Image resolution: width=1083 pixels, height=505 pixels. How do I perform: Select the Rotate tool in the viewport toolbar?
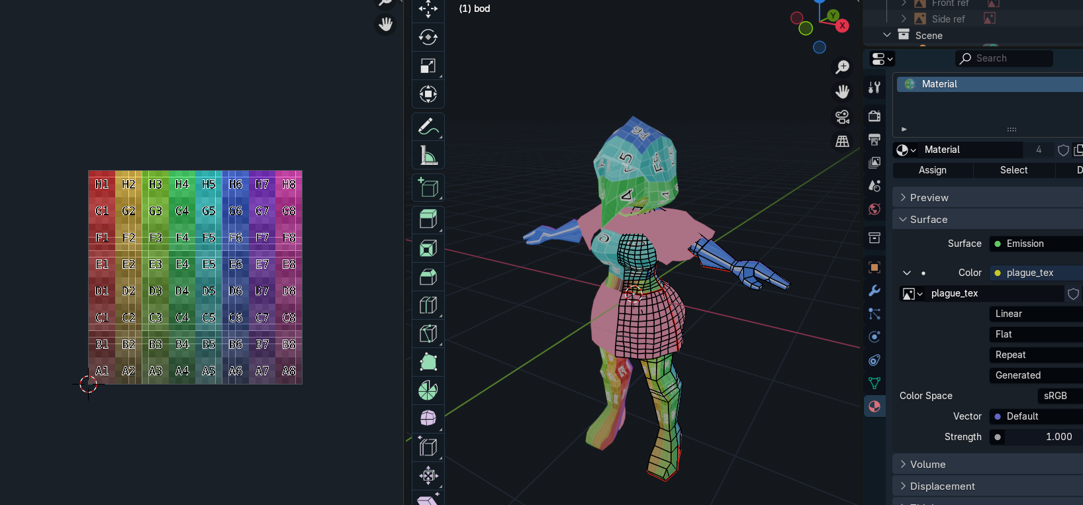pos(428,37)
